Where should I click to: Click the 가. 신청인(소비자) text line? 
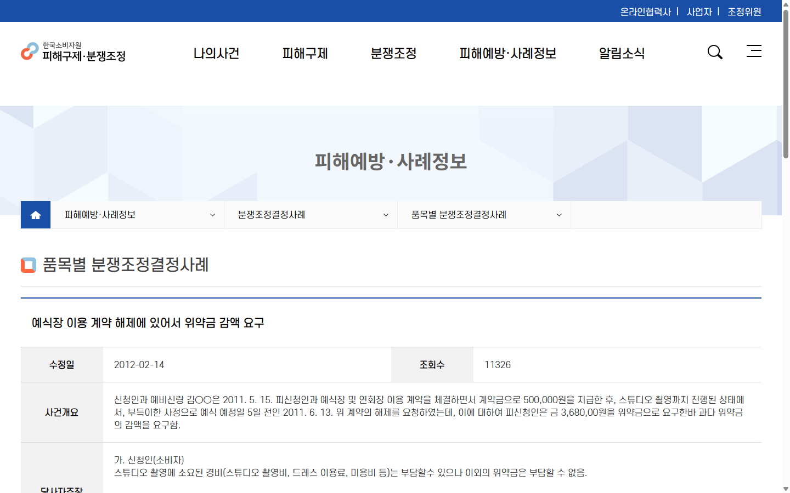pyautogui.click(x=149, y=460)
